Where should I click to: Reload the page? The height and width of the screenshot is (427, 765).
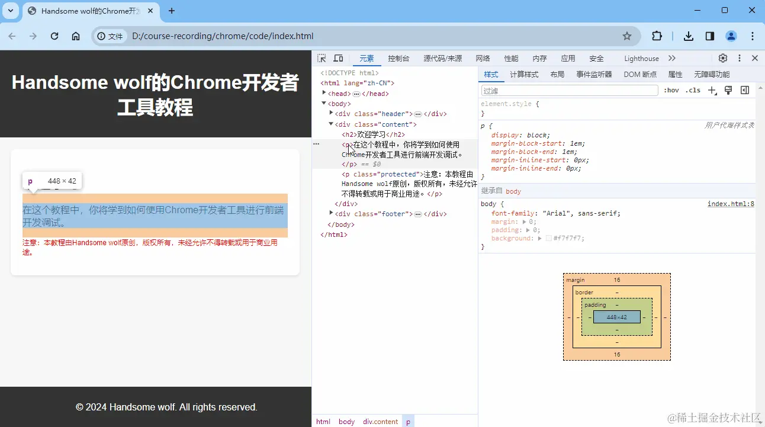(x=54, y=36)
